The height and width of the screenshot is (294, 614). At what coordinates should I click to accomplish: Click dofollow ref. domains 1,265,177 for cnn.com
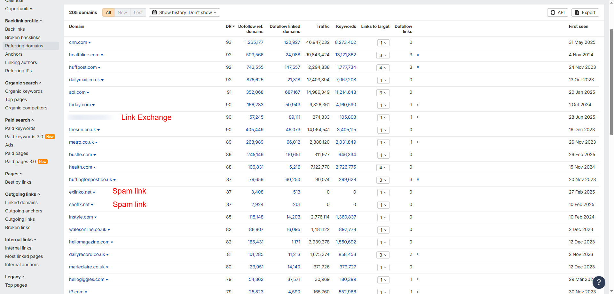click(254, 42)
